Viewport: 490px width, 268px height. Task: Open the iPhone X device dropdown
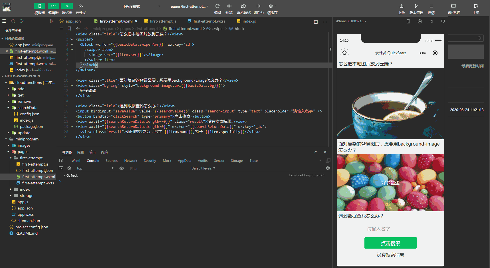click(351, 21)
